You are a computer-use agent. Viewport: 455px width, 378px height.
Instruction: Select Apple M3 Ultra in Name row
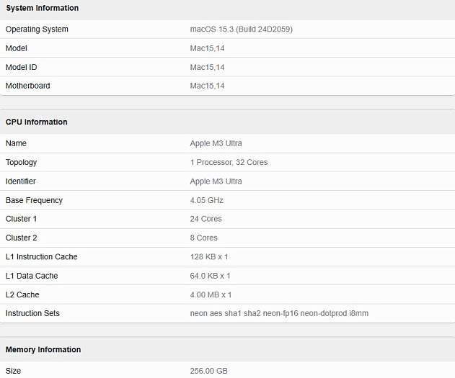pyautogui.click(x=216, y=143)
